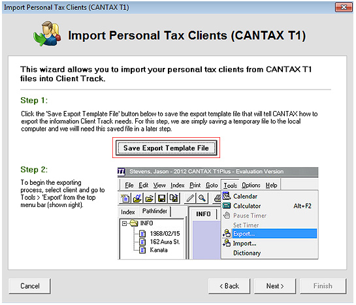Open the View menu in CANTAX illustration
The image size is (356, 305).
pos(159,185)
